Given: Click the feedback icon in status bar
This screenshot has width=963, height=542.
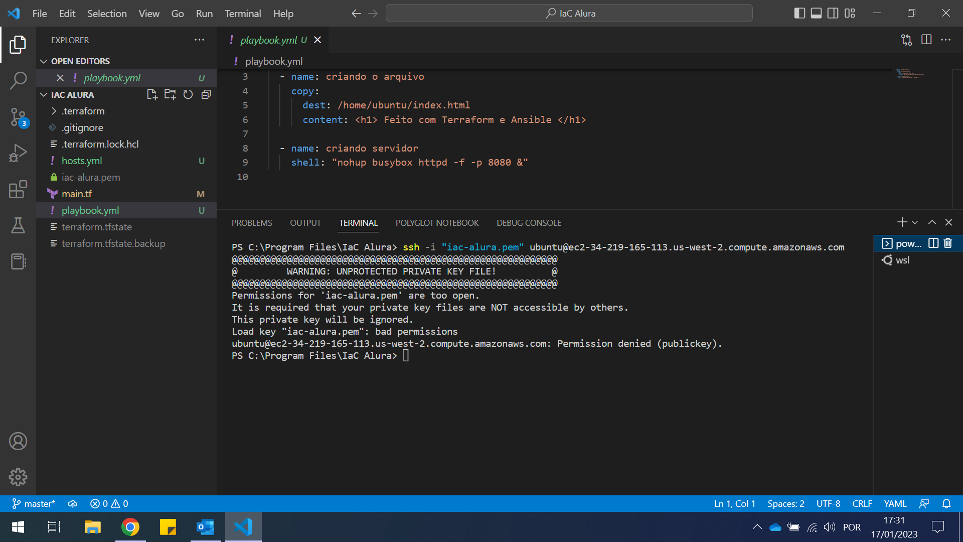Looking at the screenshot, I should (x=924, y=503).
